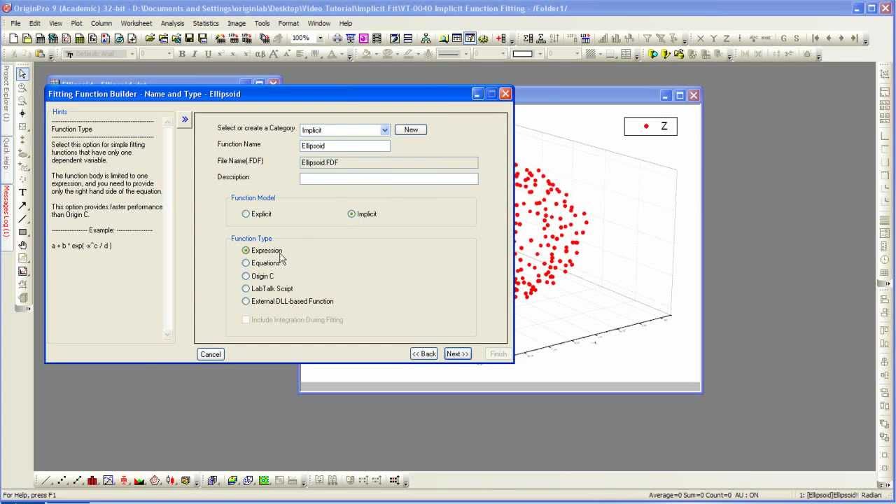
Task: Click the << Back button
Action: (423, 354)
